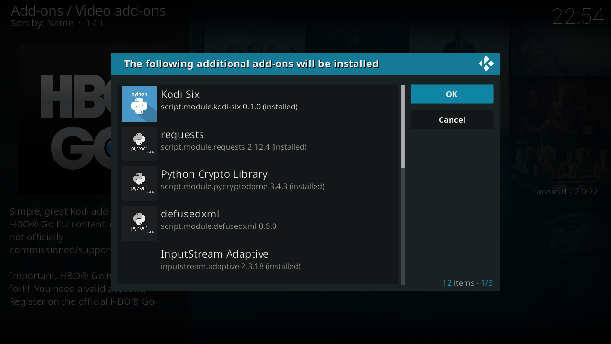The width and height of the screenshot is (611, 344).
Task: Cancel the additional add-ons installation
Action: (452, 120)
